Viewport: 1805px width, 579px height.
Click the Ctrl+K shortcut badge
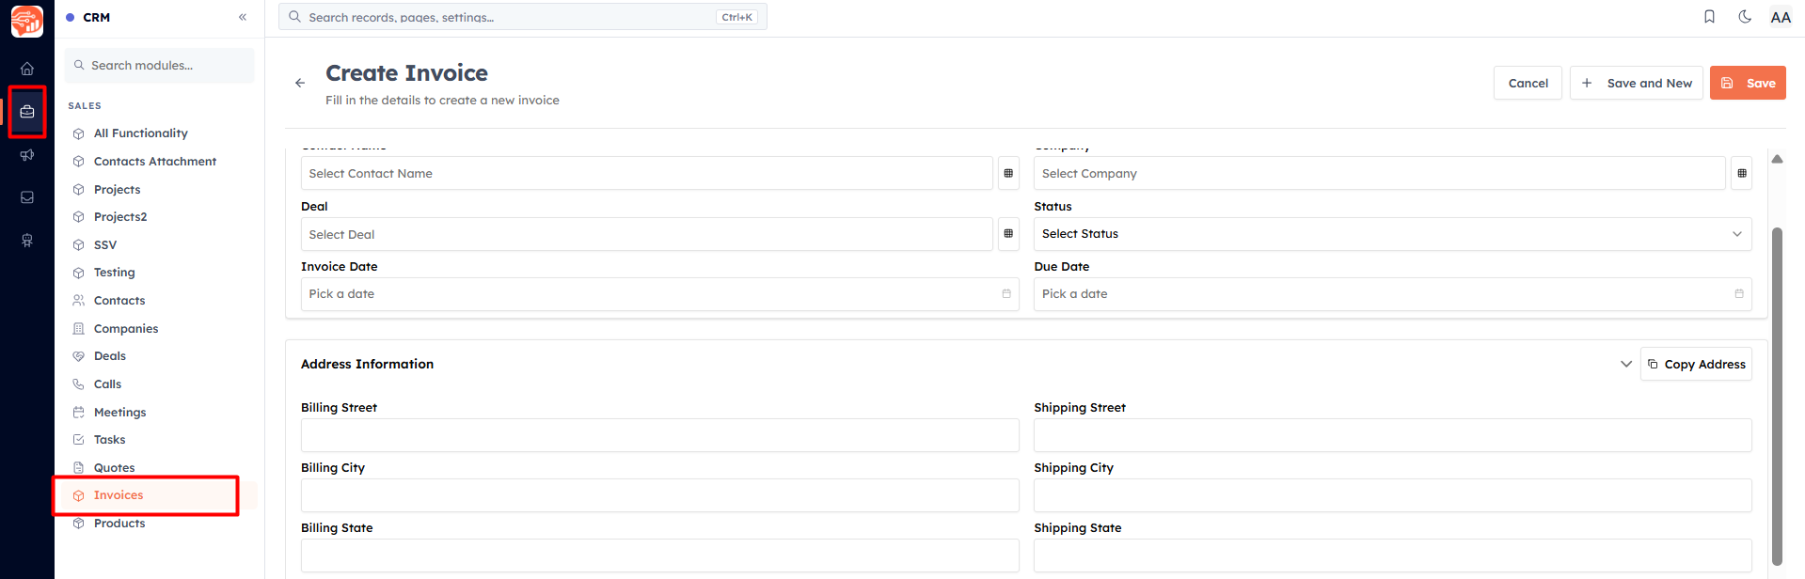coord(737,17)
